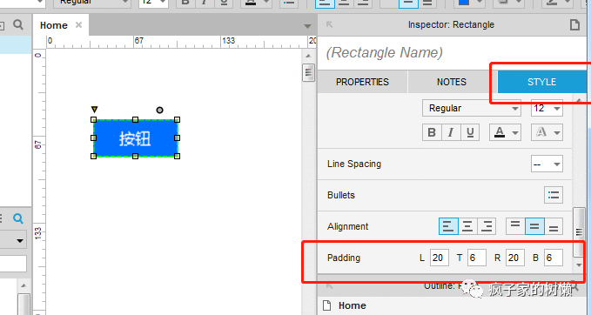
Task: Select the STYLE tab
Action: coord(541,82)
